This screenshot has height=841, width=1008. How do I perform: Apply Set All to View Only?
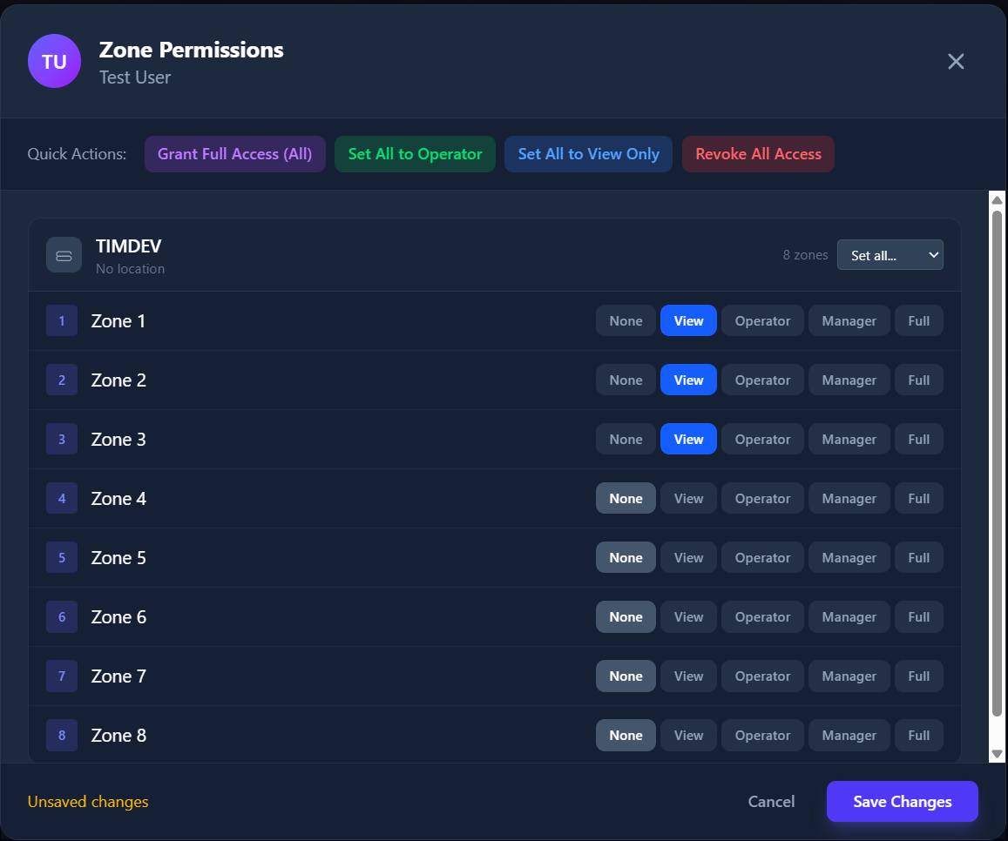coord(588,154)
